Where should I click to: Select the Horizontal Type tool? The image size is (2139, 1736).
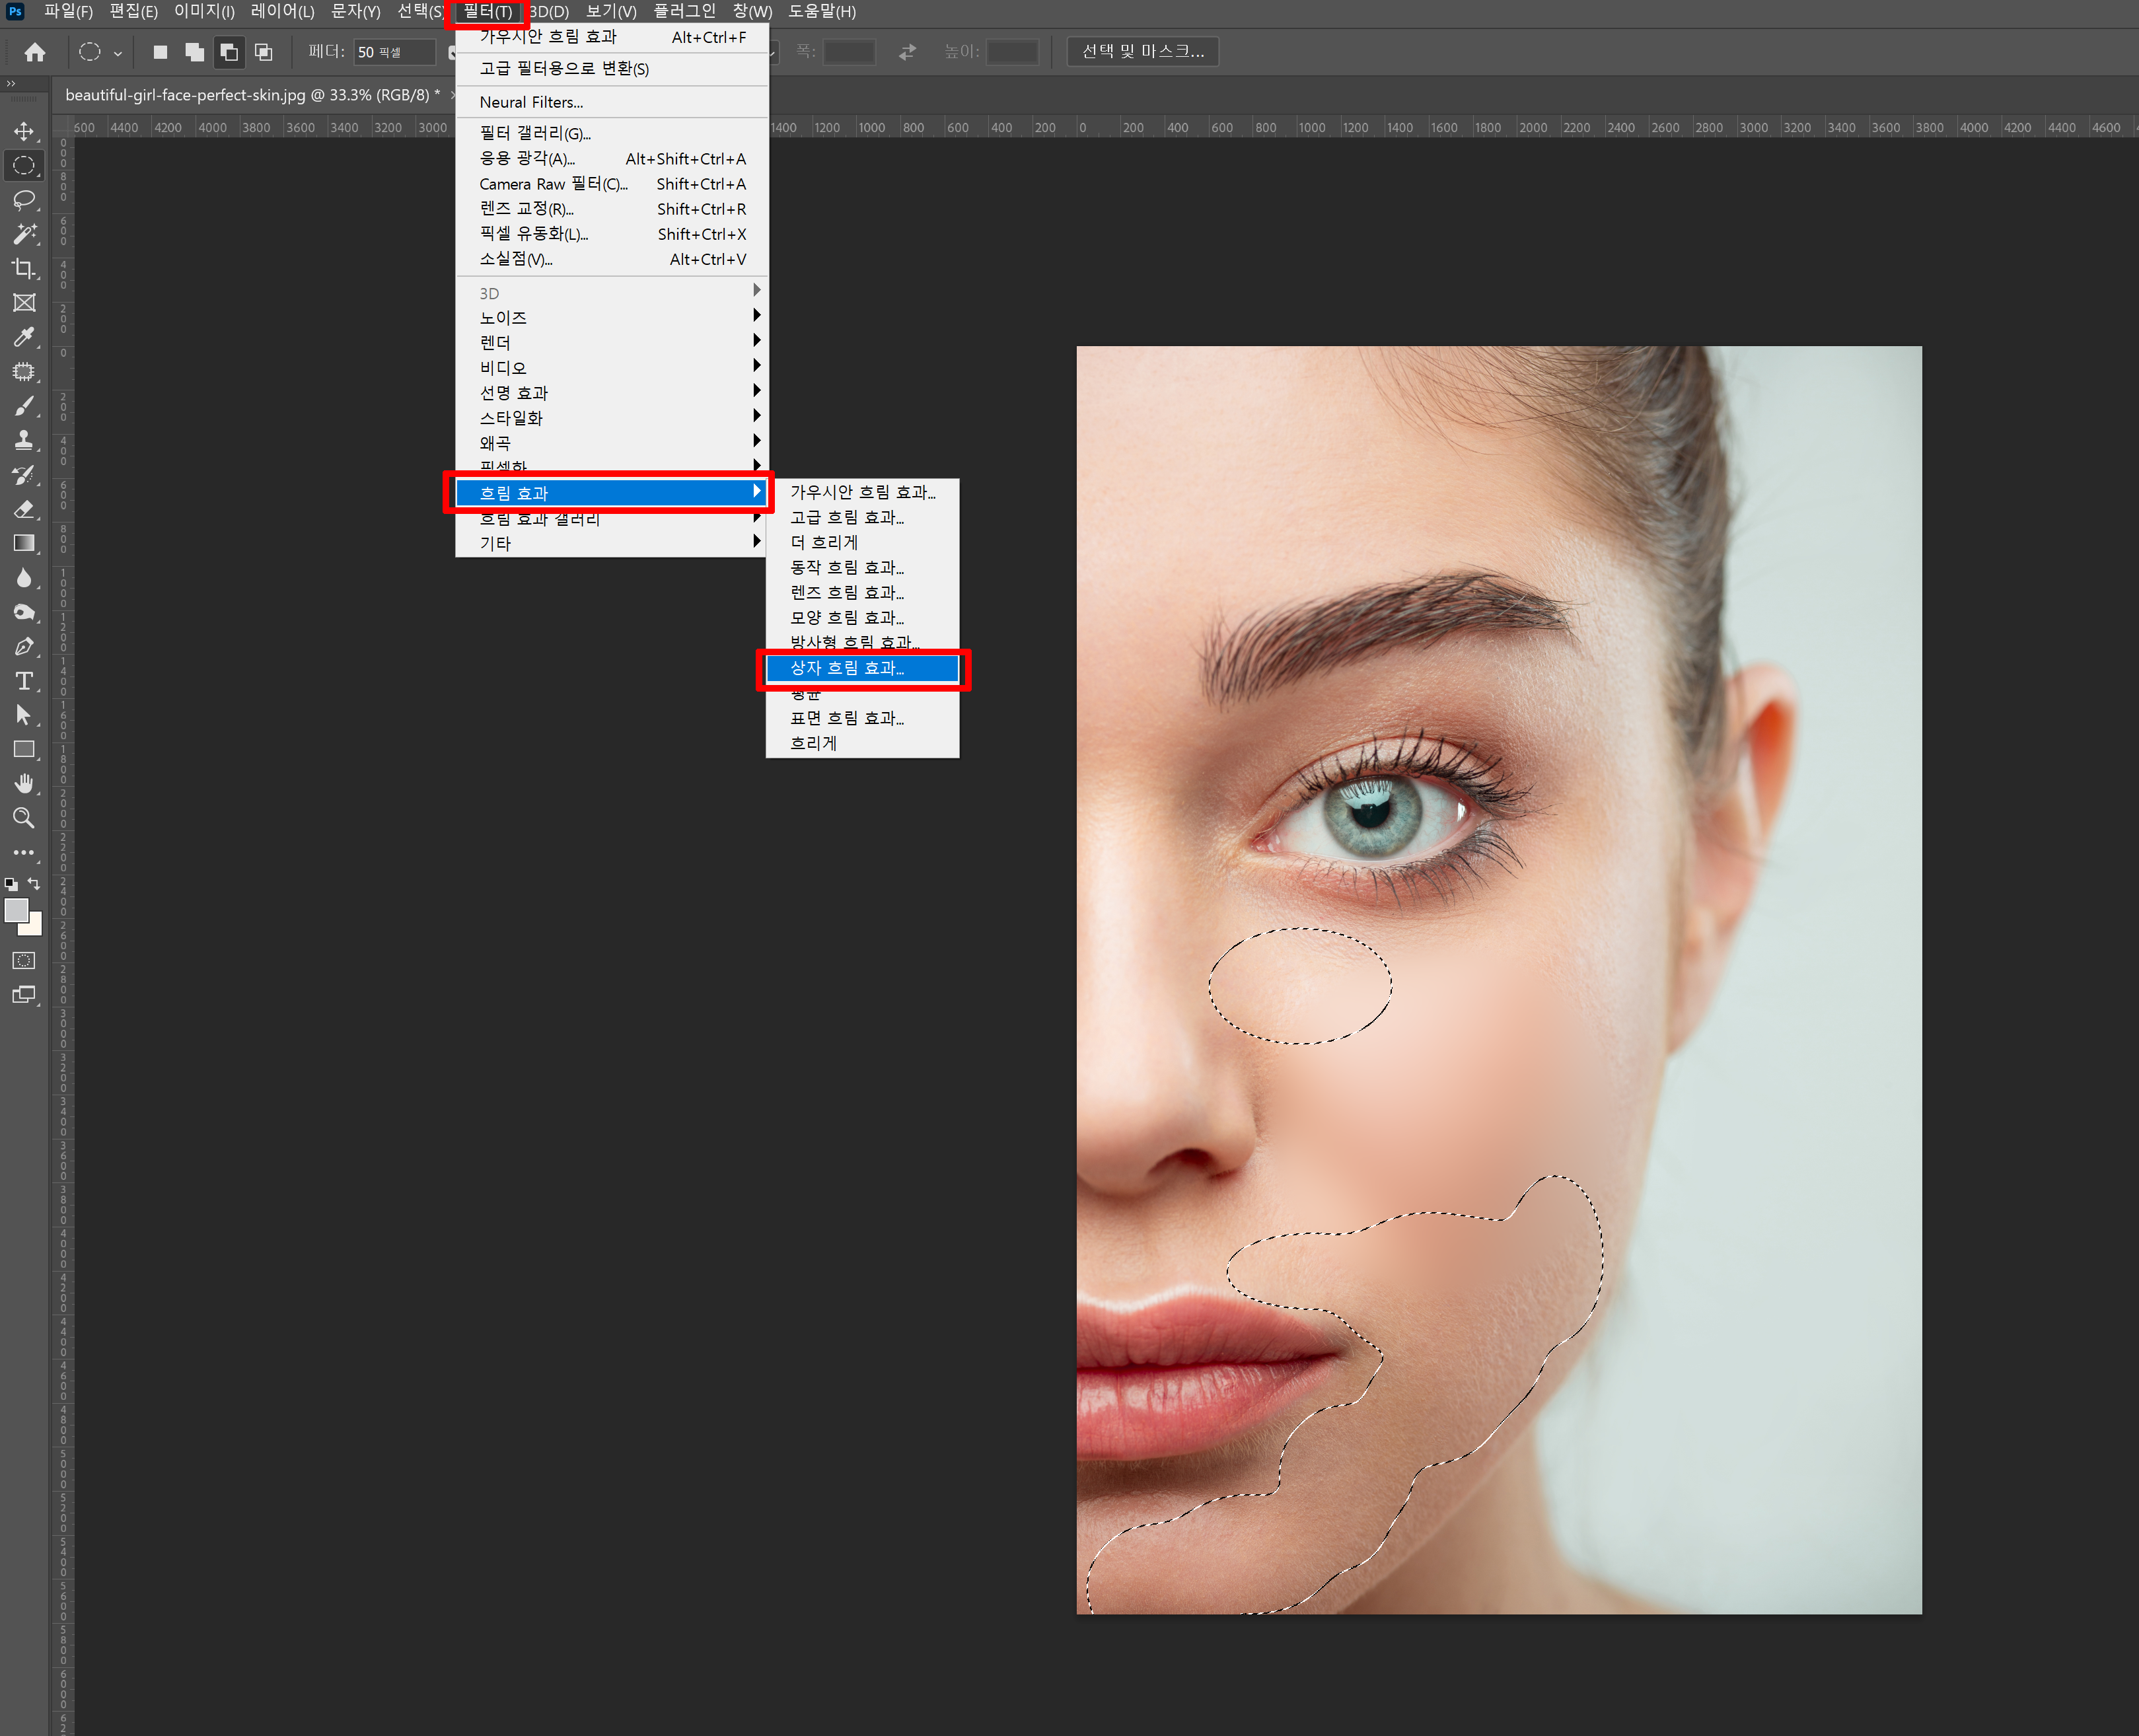pos(24,681)
